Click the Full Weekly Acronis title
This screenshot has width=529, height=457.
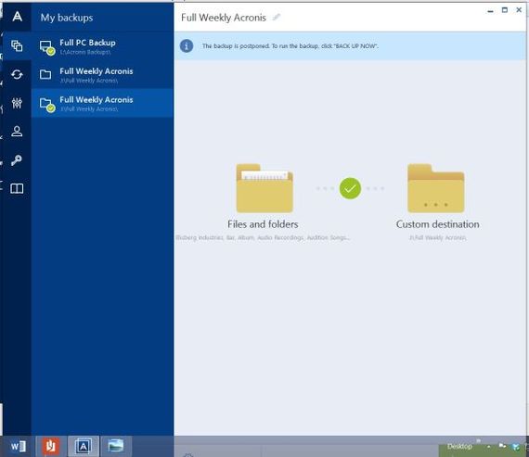pos(224,18)
